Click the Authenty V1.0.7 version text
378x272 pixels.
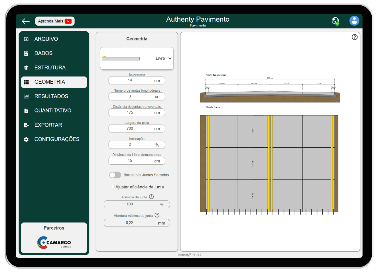pos(190,255)
